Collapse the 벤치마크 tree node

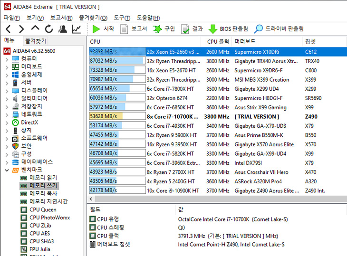[7, 170]
